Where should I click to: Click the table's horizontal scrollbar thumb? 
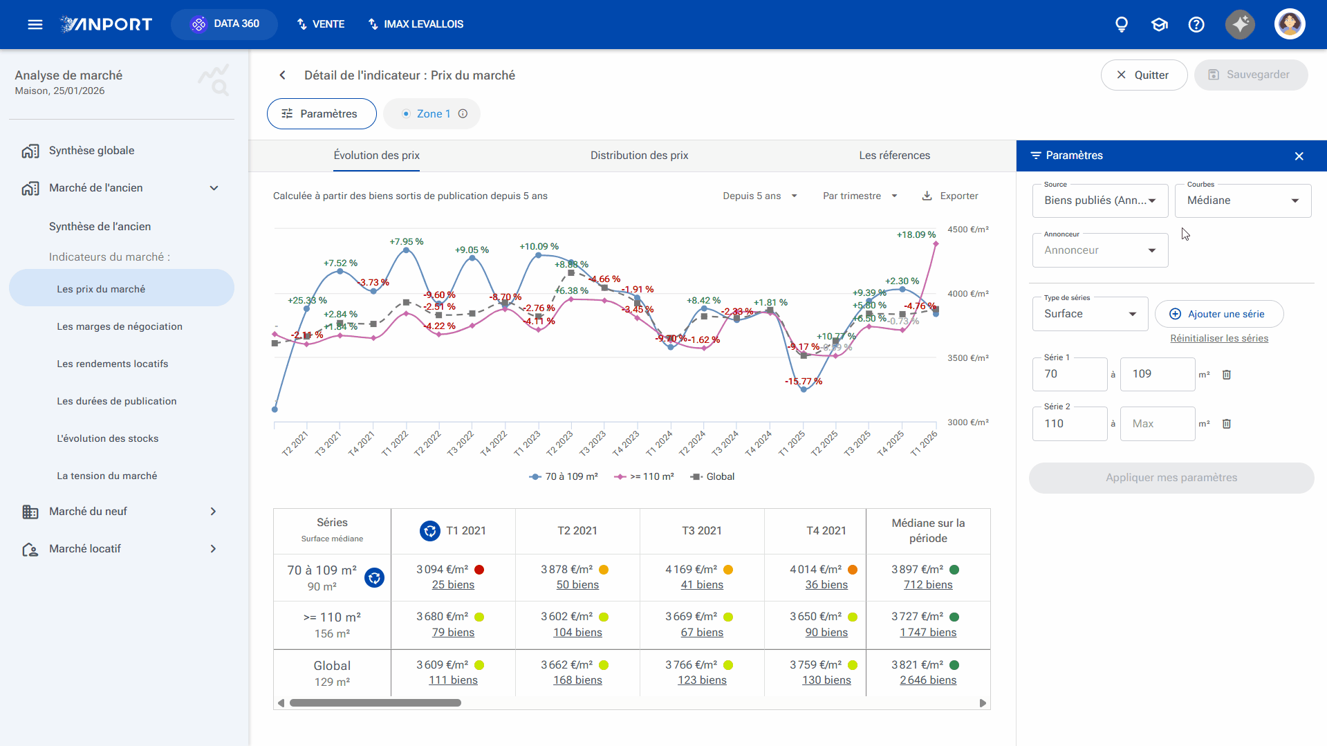coord(375,702)
